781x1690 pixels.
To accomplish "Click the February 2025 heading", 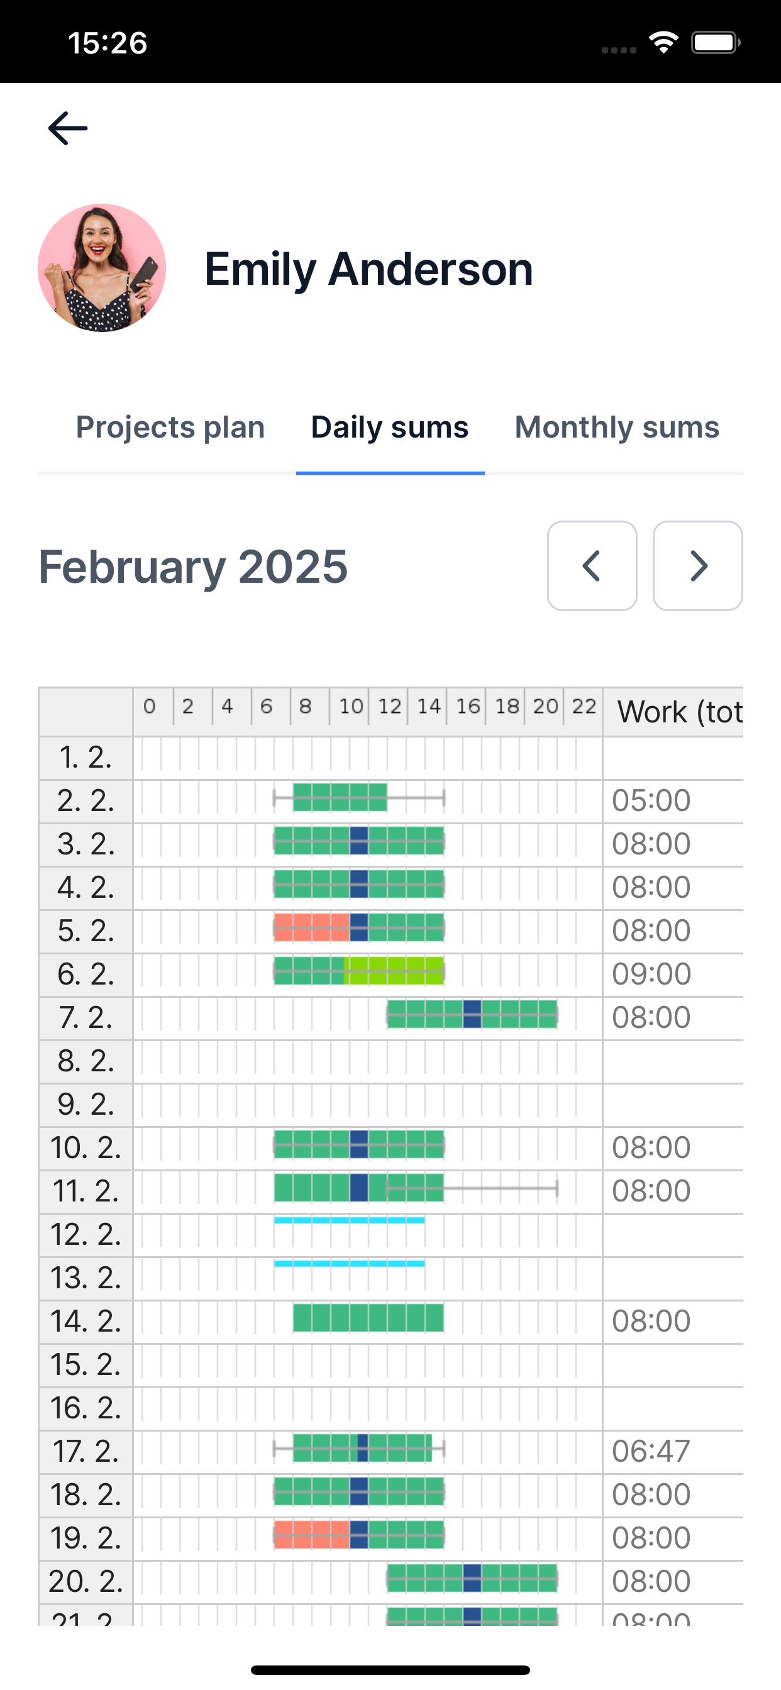I will pos(193,566).
